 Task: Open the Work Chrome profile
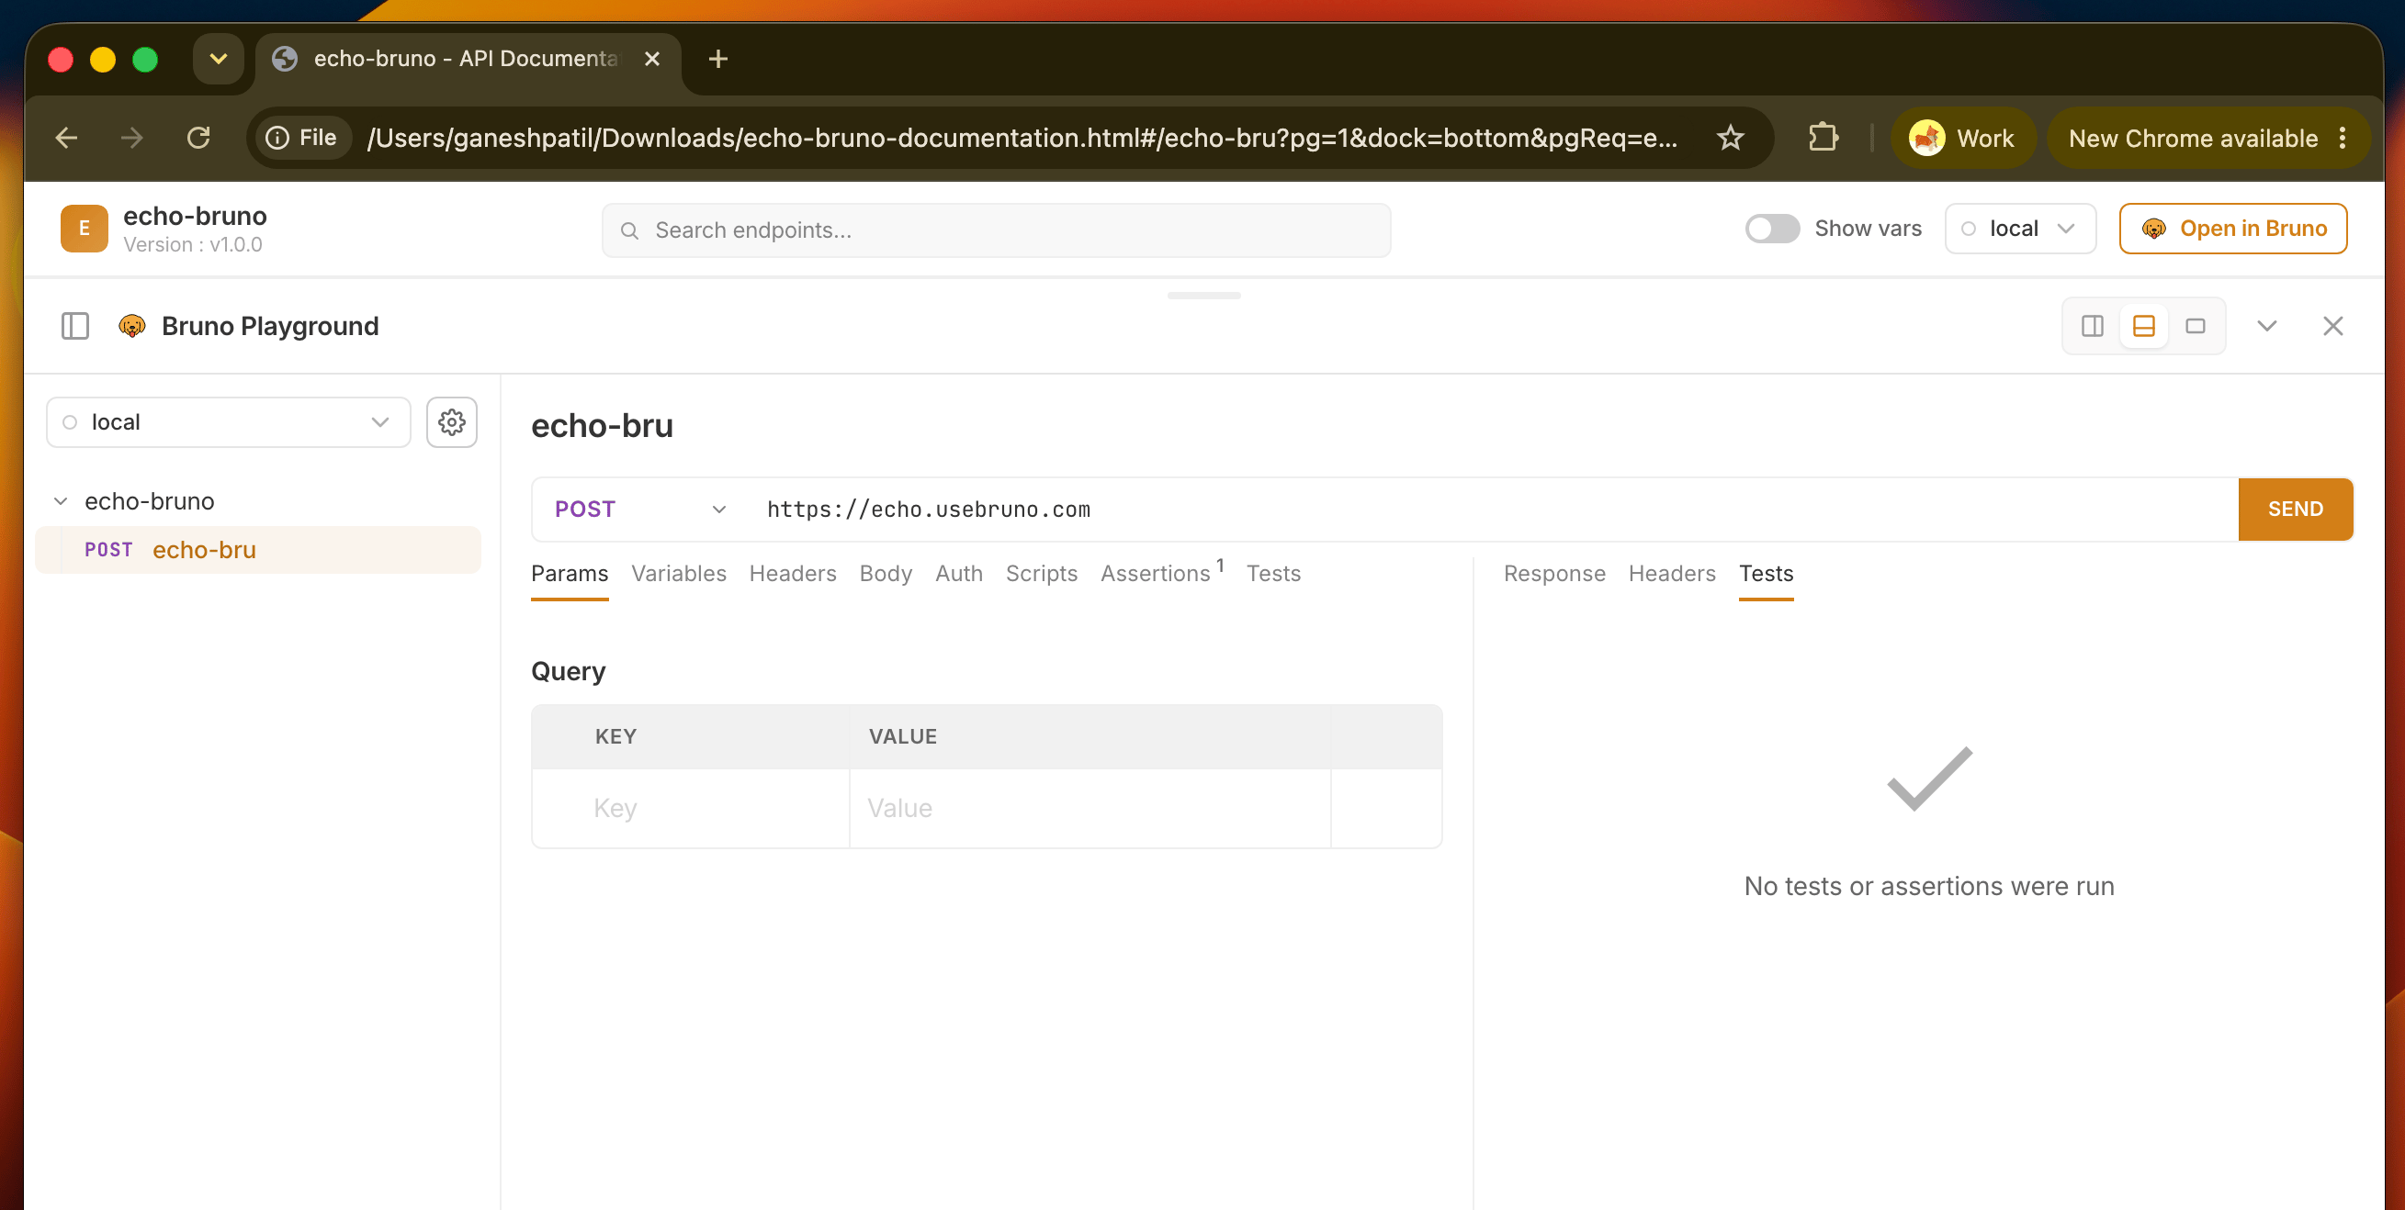(1962, 138)
